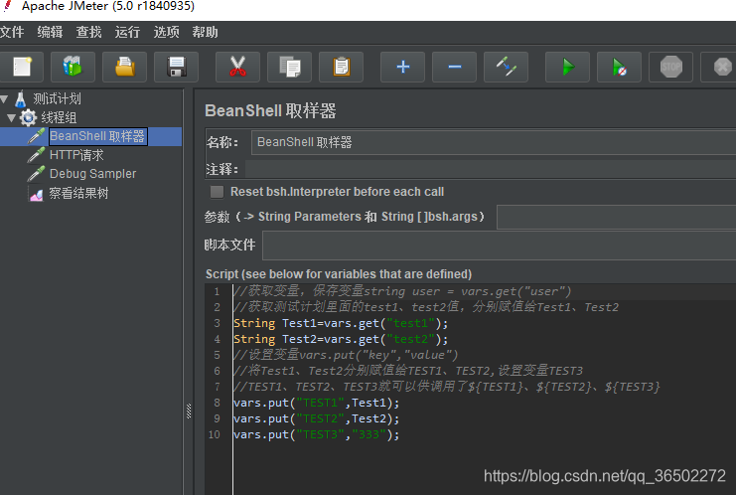Collapse the 测试计划 tree node
Screen dimensions: 736x495
coord(4,98)
